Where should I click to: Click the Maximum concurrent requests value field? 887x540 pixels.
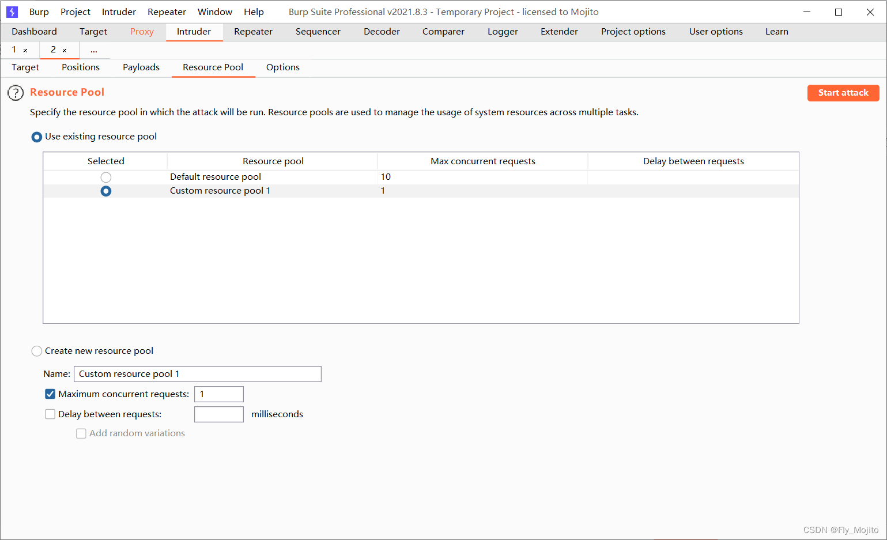click(219, 394)
